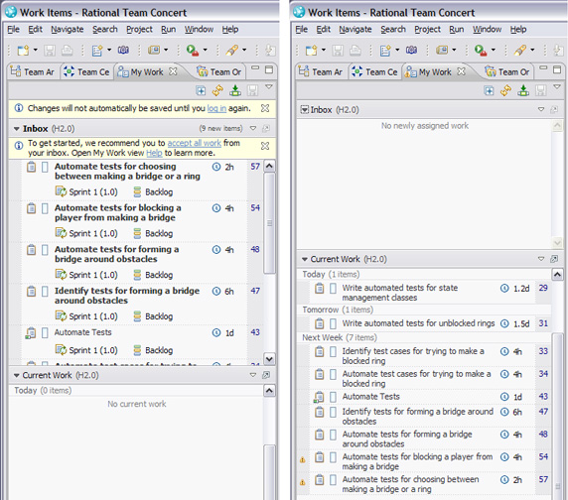The height and width of the screenshot is (500, 568).
Task: Click the pencil search icon in left window toolbar
Action: [231, 50]
